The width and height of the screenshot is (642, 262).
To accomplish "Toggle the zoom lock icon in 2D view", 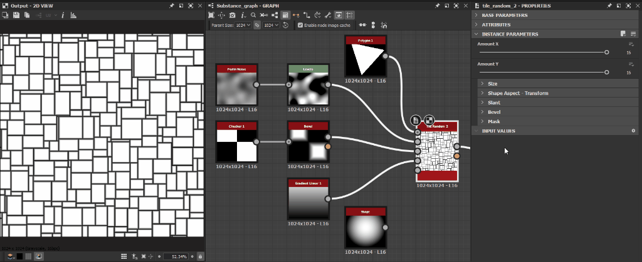I will click(x=200, y=256).
